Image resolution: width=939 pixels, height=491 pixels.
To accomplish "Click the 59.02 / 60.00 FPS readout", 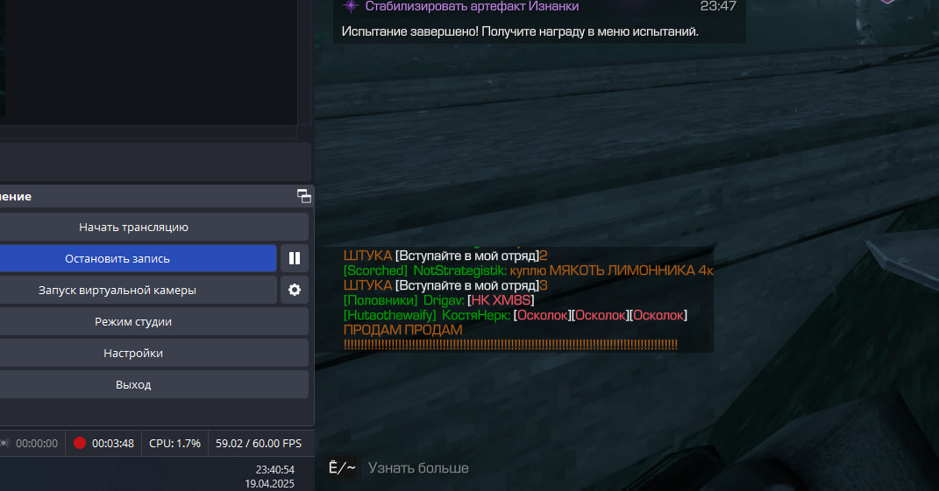I will [x=259, y=443].
